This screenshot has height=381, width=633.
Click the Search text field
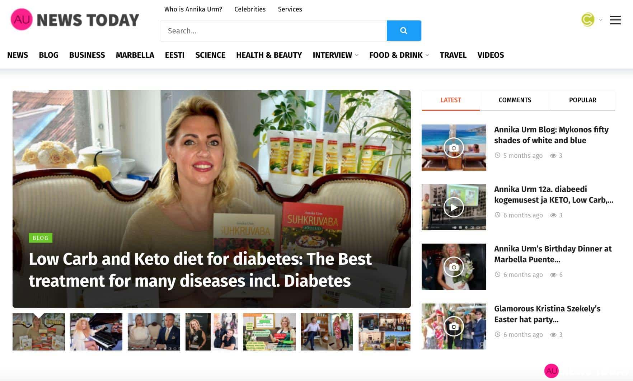coord(273,30)
